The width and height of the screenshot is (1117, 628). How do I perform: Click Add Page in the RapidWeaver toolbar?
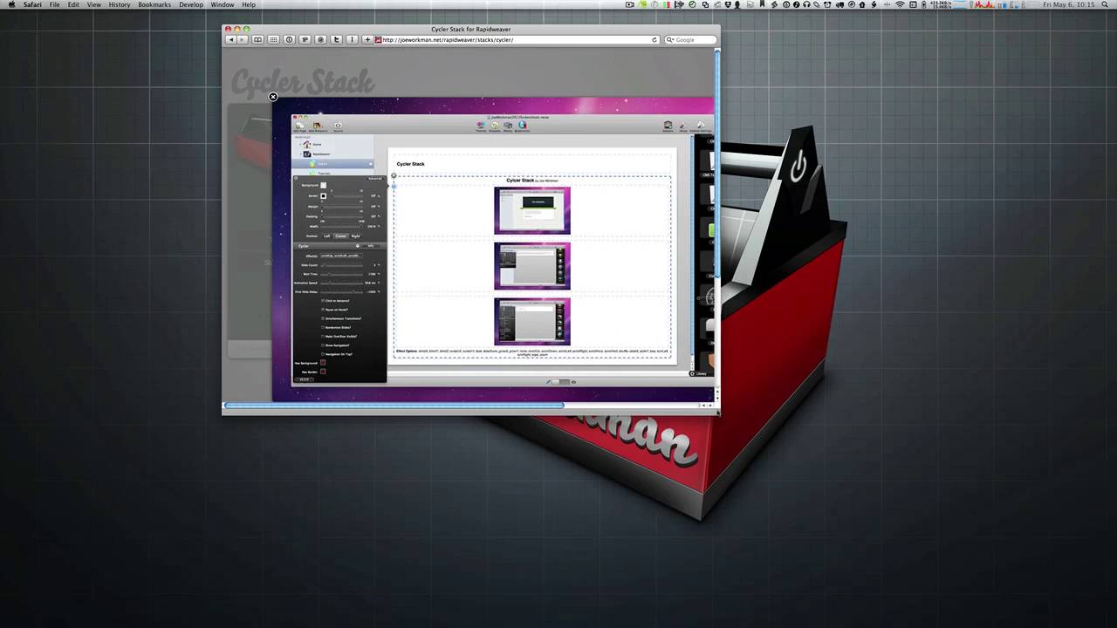click(299, 126)
